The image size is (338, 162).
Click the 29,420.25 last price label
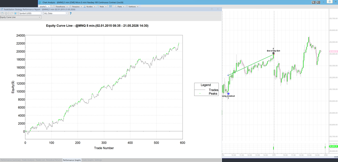pyautogui.click(x=333, y=147)
